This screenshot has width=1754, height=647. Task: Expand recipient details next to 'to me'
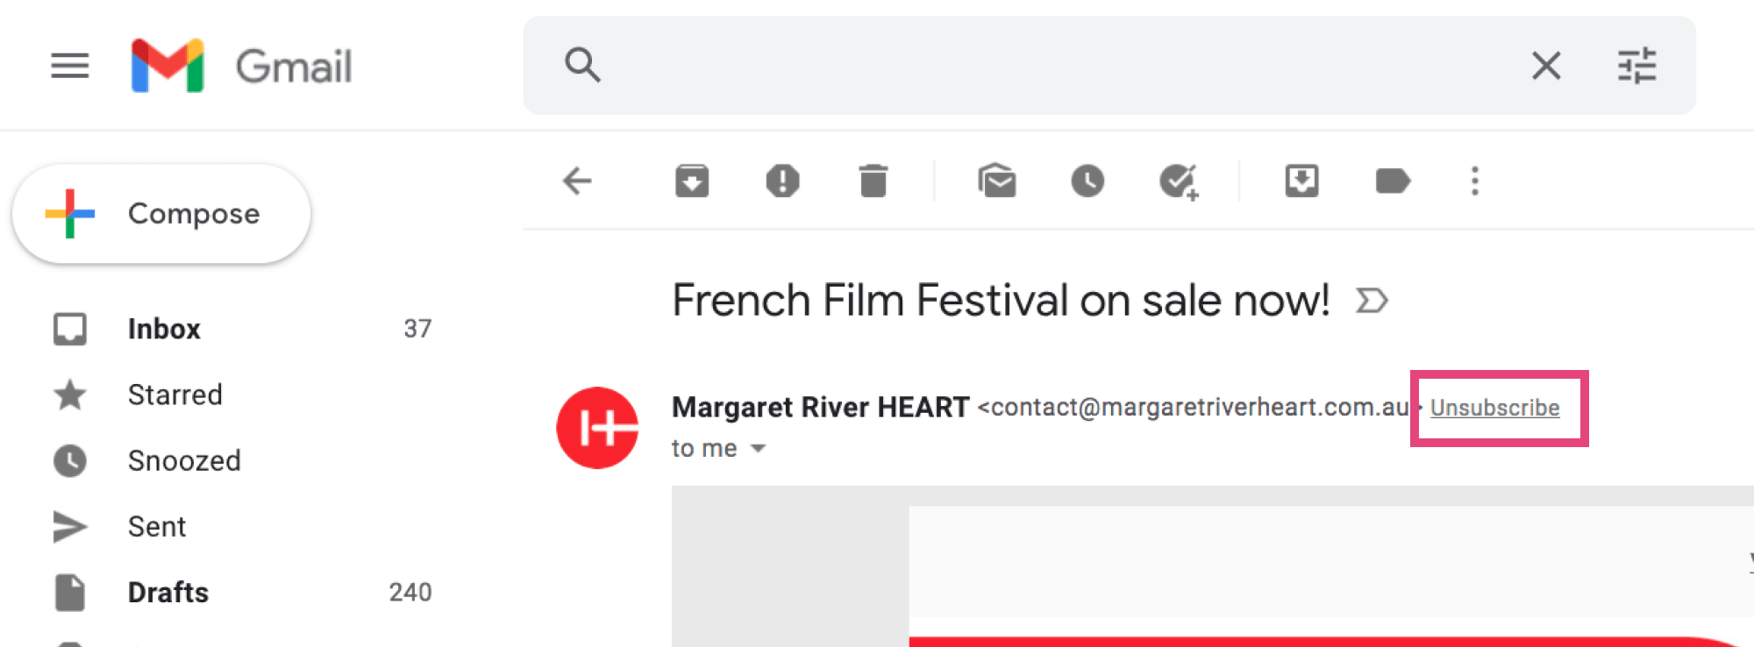759,449
